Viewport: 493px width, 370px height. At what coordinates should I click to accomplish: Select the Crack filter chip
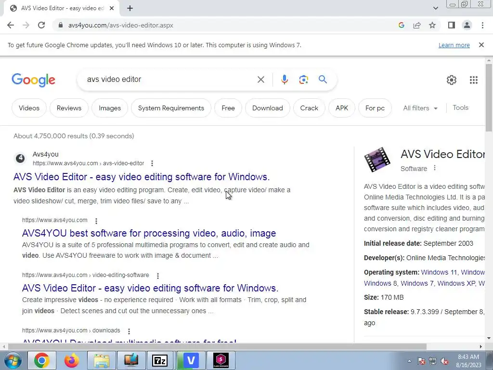tap(309, 108)
